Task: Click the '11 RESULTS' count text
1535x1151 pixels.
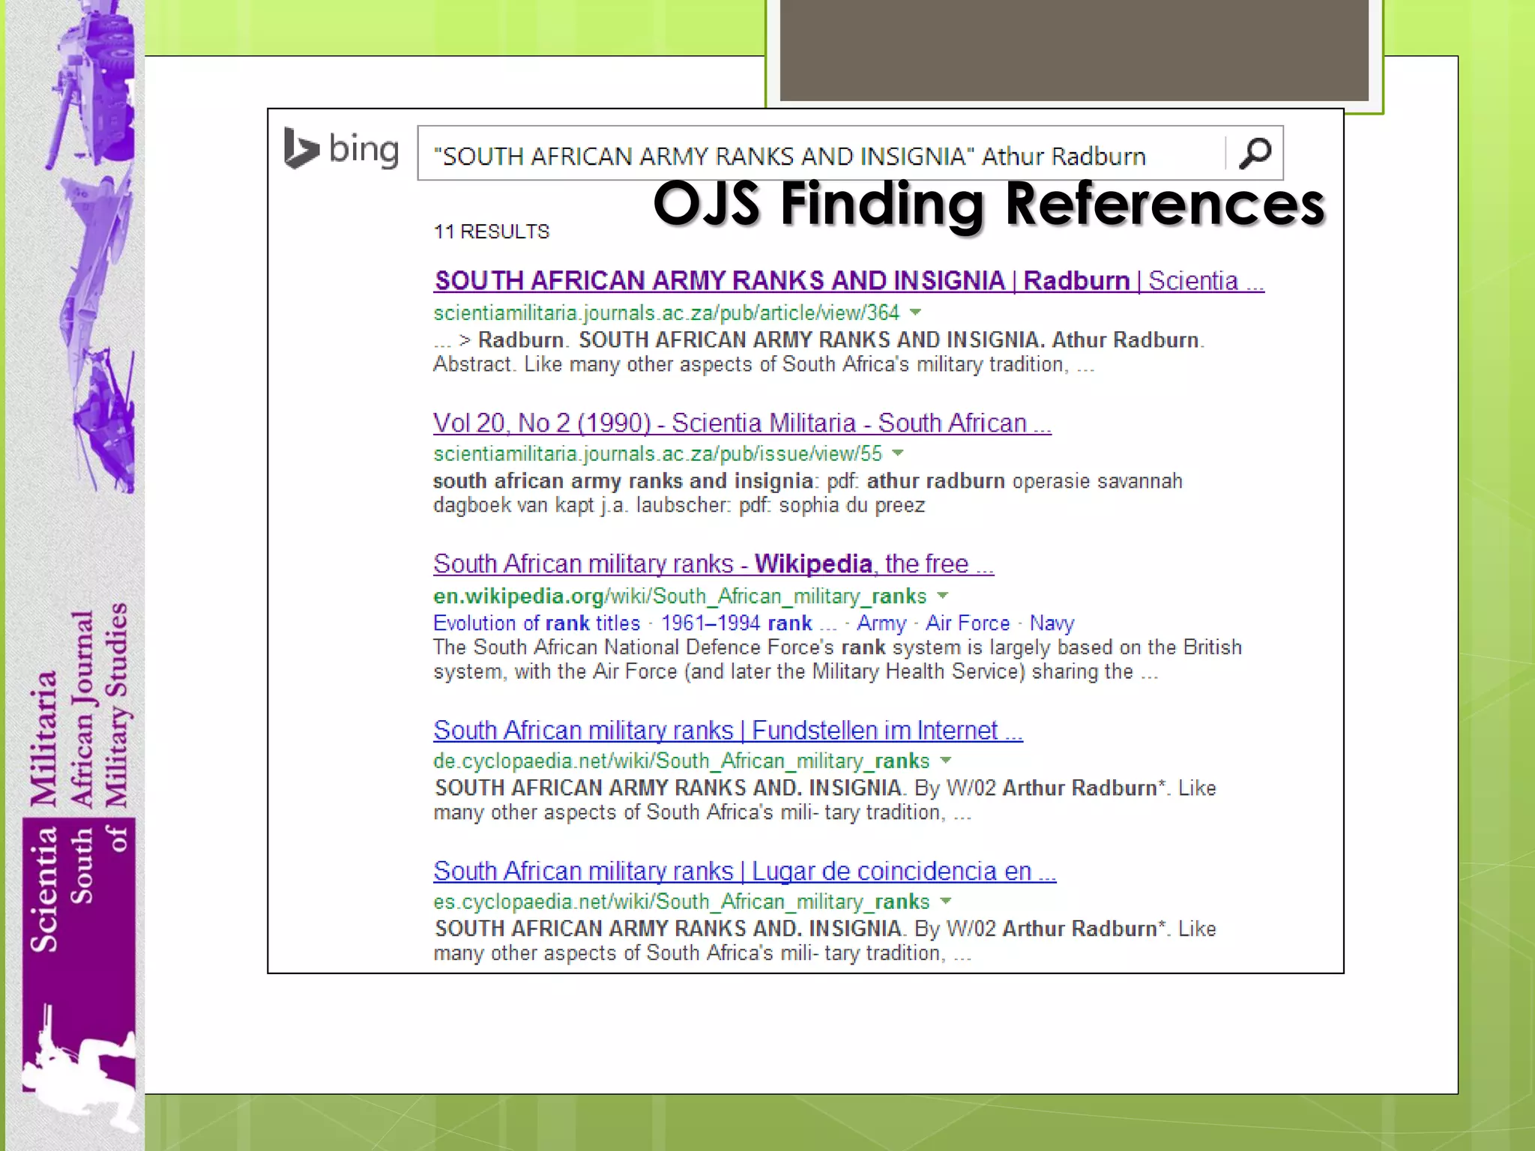Action: [491, 232]
